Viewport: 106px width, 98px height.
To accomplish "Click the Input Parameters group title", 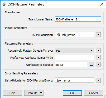I will 16,28.
